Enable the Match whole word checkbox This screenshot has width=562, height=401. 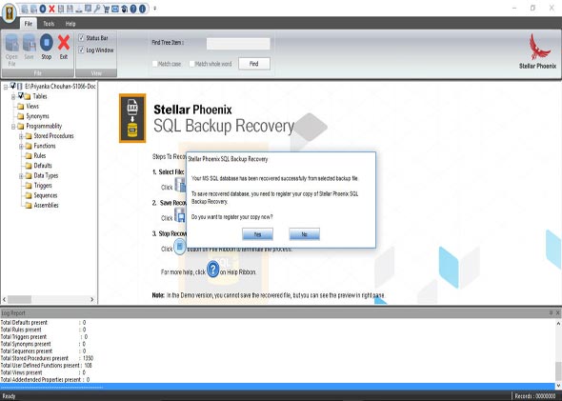pos(191,64)
